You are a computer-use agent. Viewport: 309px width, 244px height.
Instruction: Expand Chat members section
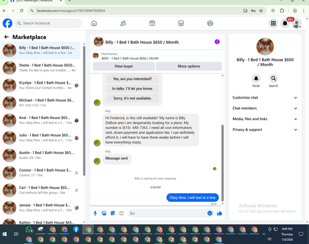pos(265,108)
